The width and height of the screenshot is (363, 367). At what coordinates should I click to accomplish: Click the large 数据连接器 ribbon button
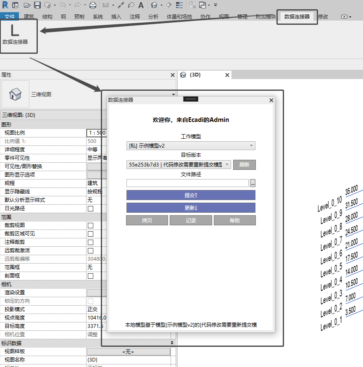click(15, 35)
